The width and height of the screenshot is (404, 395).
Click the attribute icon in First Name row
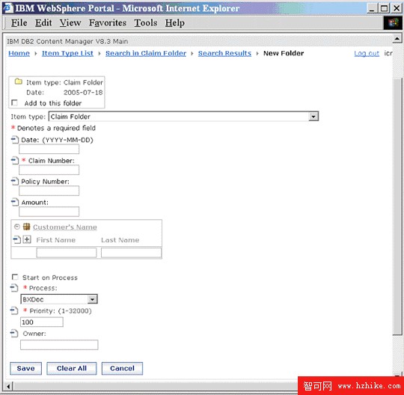[x=16, y=240]
